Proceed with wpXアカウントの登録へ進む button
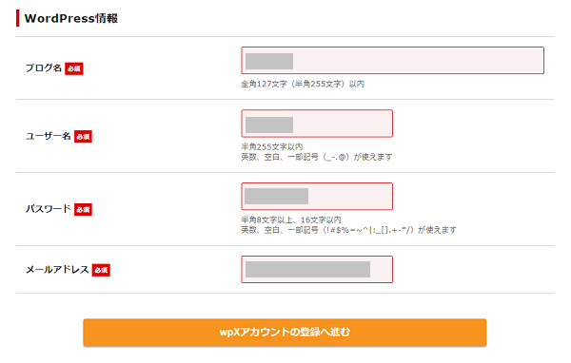This screenshot has width=571, height=363. [285, 333]
